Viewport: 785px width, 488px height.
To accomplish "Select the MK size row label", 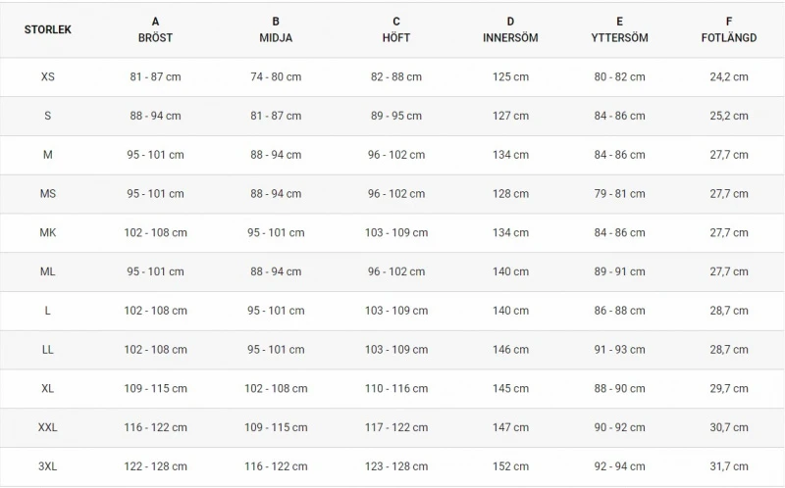I will click(48, 233).
